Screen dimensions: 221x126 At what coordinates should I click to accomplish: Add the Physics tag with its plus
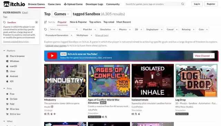[130, 30]
